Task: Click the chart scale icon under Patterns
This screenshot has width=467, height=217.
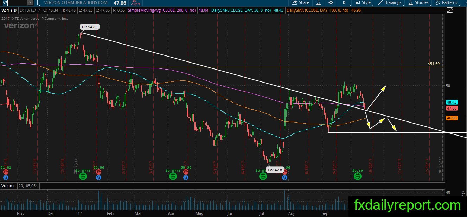Action: tap(450, 11)
